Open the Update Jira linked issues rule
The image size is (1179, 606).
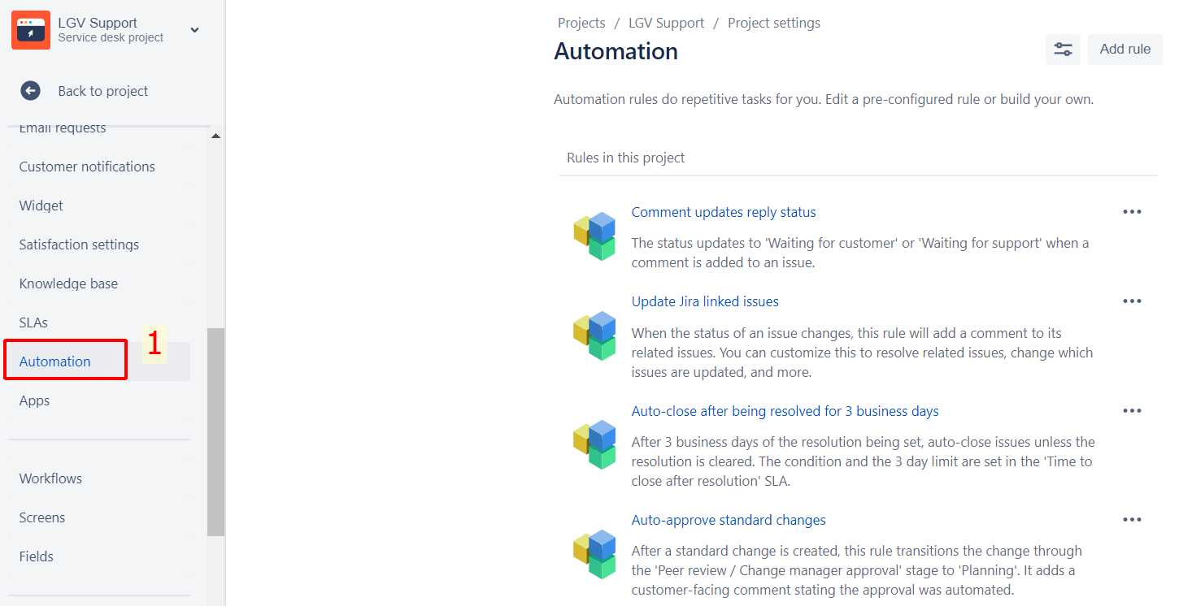(x=705, y=301)
